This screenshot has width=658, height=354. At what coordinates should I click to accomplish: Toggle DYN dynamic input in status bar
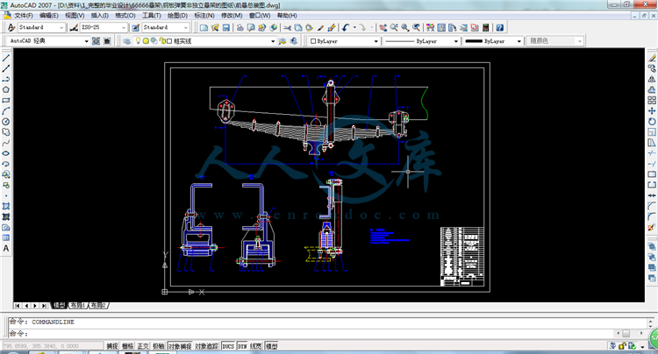[x=242, y=346]
